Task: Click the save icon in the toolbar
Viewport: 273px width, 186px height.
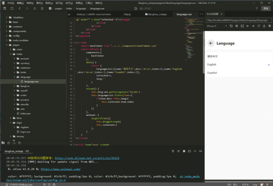Action: [x=12, y=8]
